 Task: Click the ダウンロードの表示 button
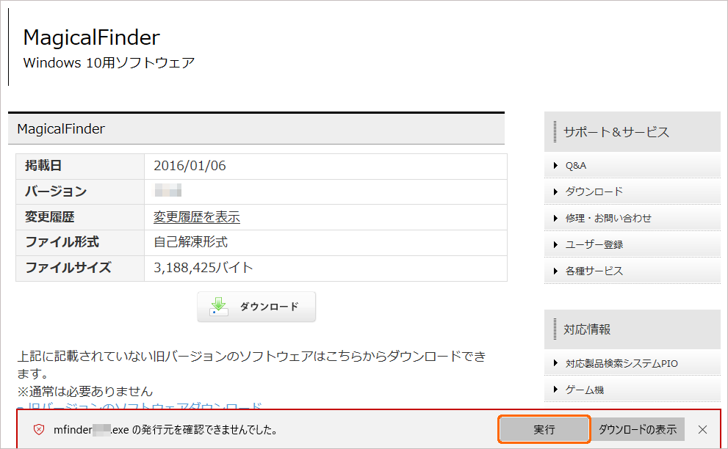638,429
